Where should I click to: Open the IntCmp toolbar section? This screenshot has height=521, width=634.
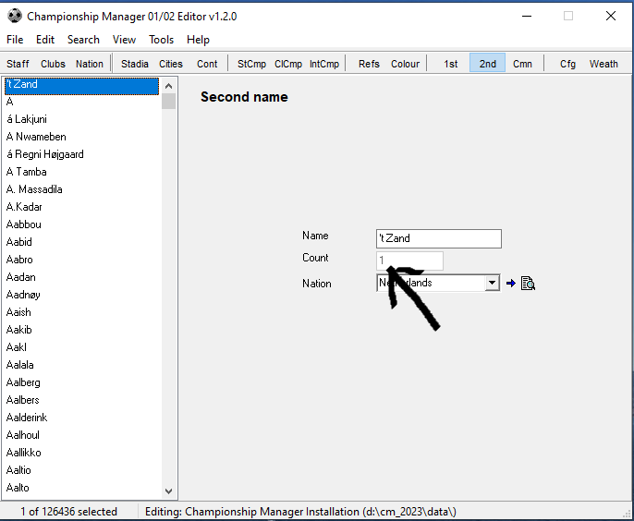(x=323, y=64)
